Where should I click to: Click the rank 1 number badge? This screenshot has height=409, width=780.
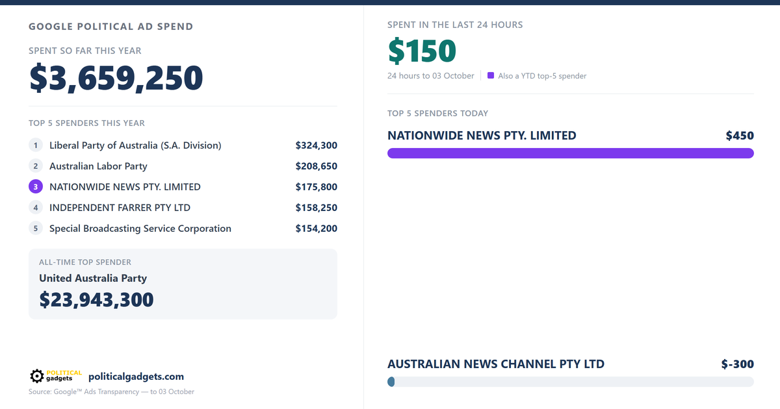click(36, 145)
